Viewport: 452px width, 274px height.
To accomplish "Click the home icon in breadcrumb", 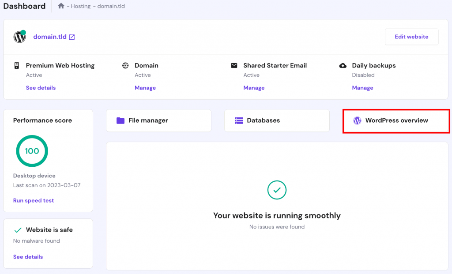I will tap(61, 6).
